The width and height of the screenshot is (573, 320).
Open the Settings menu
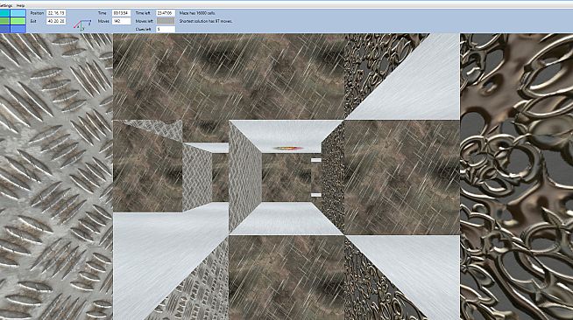click(x=6, y=5)
